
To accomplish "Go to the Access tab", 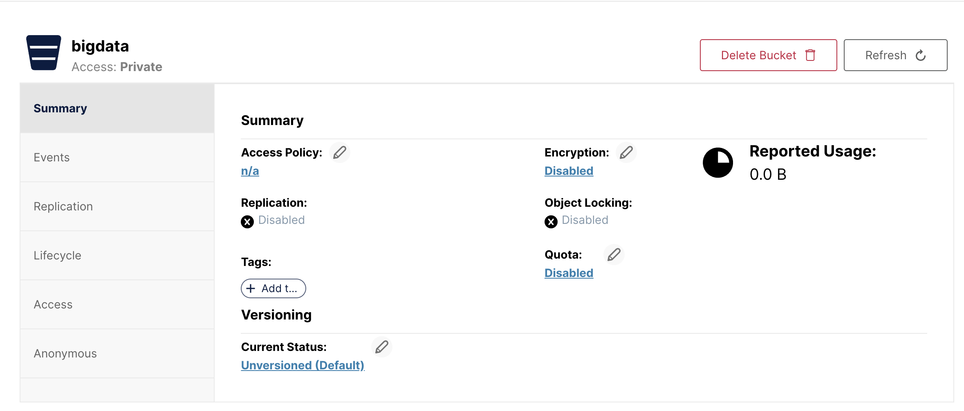I will pyautogui.click(x=117, y=304).
